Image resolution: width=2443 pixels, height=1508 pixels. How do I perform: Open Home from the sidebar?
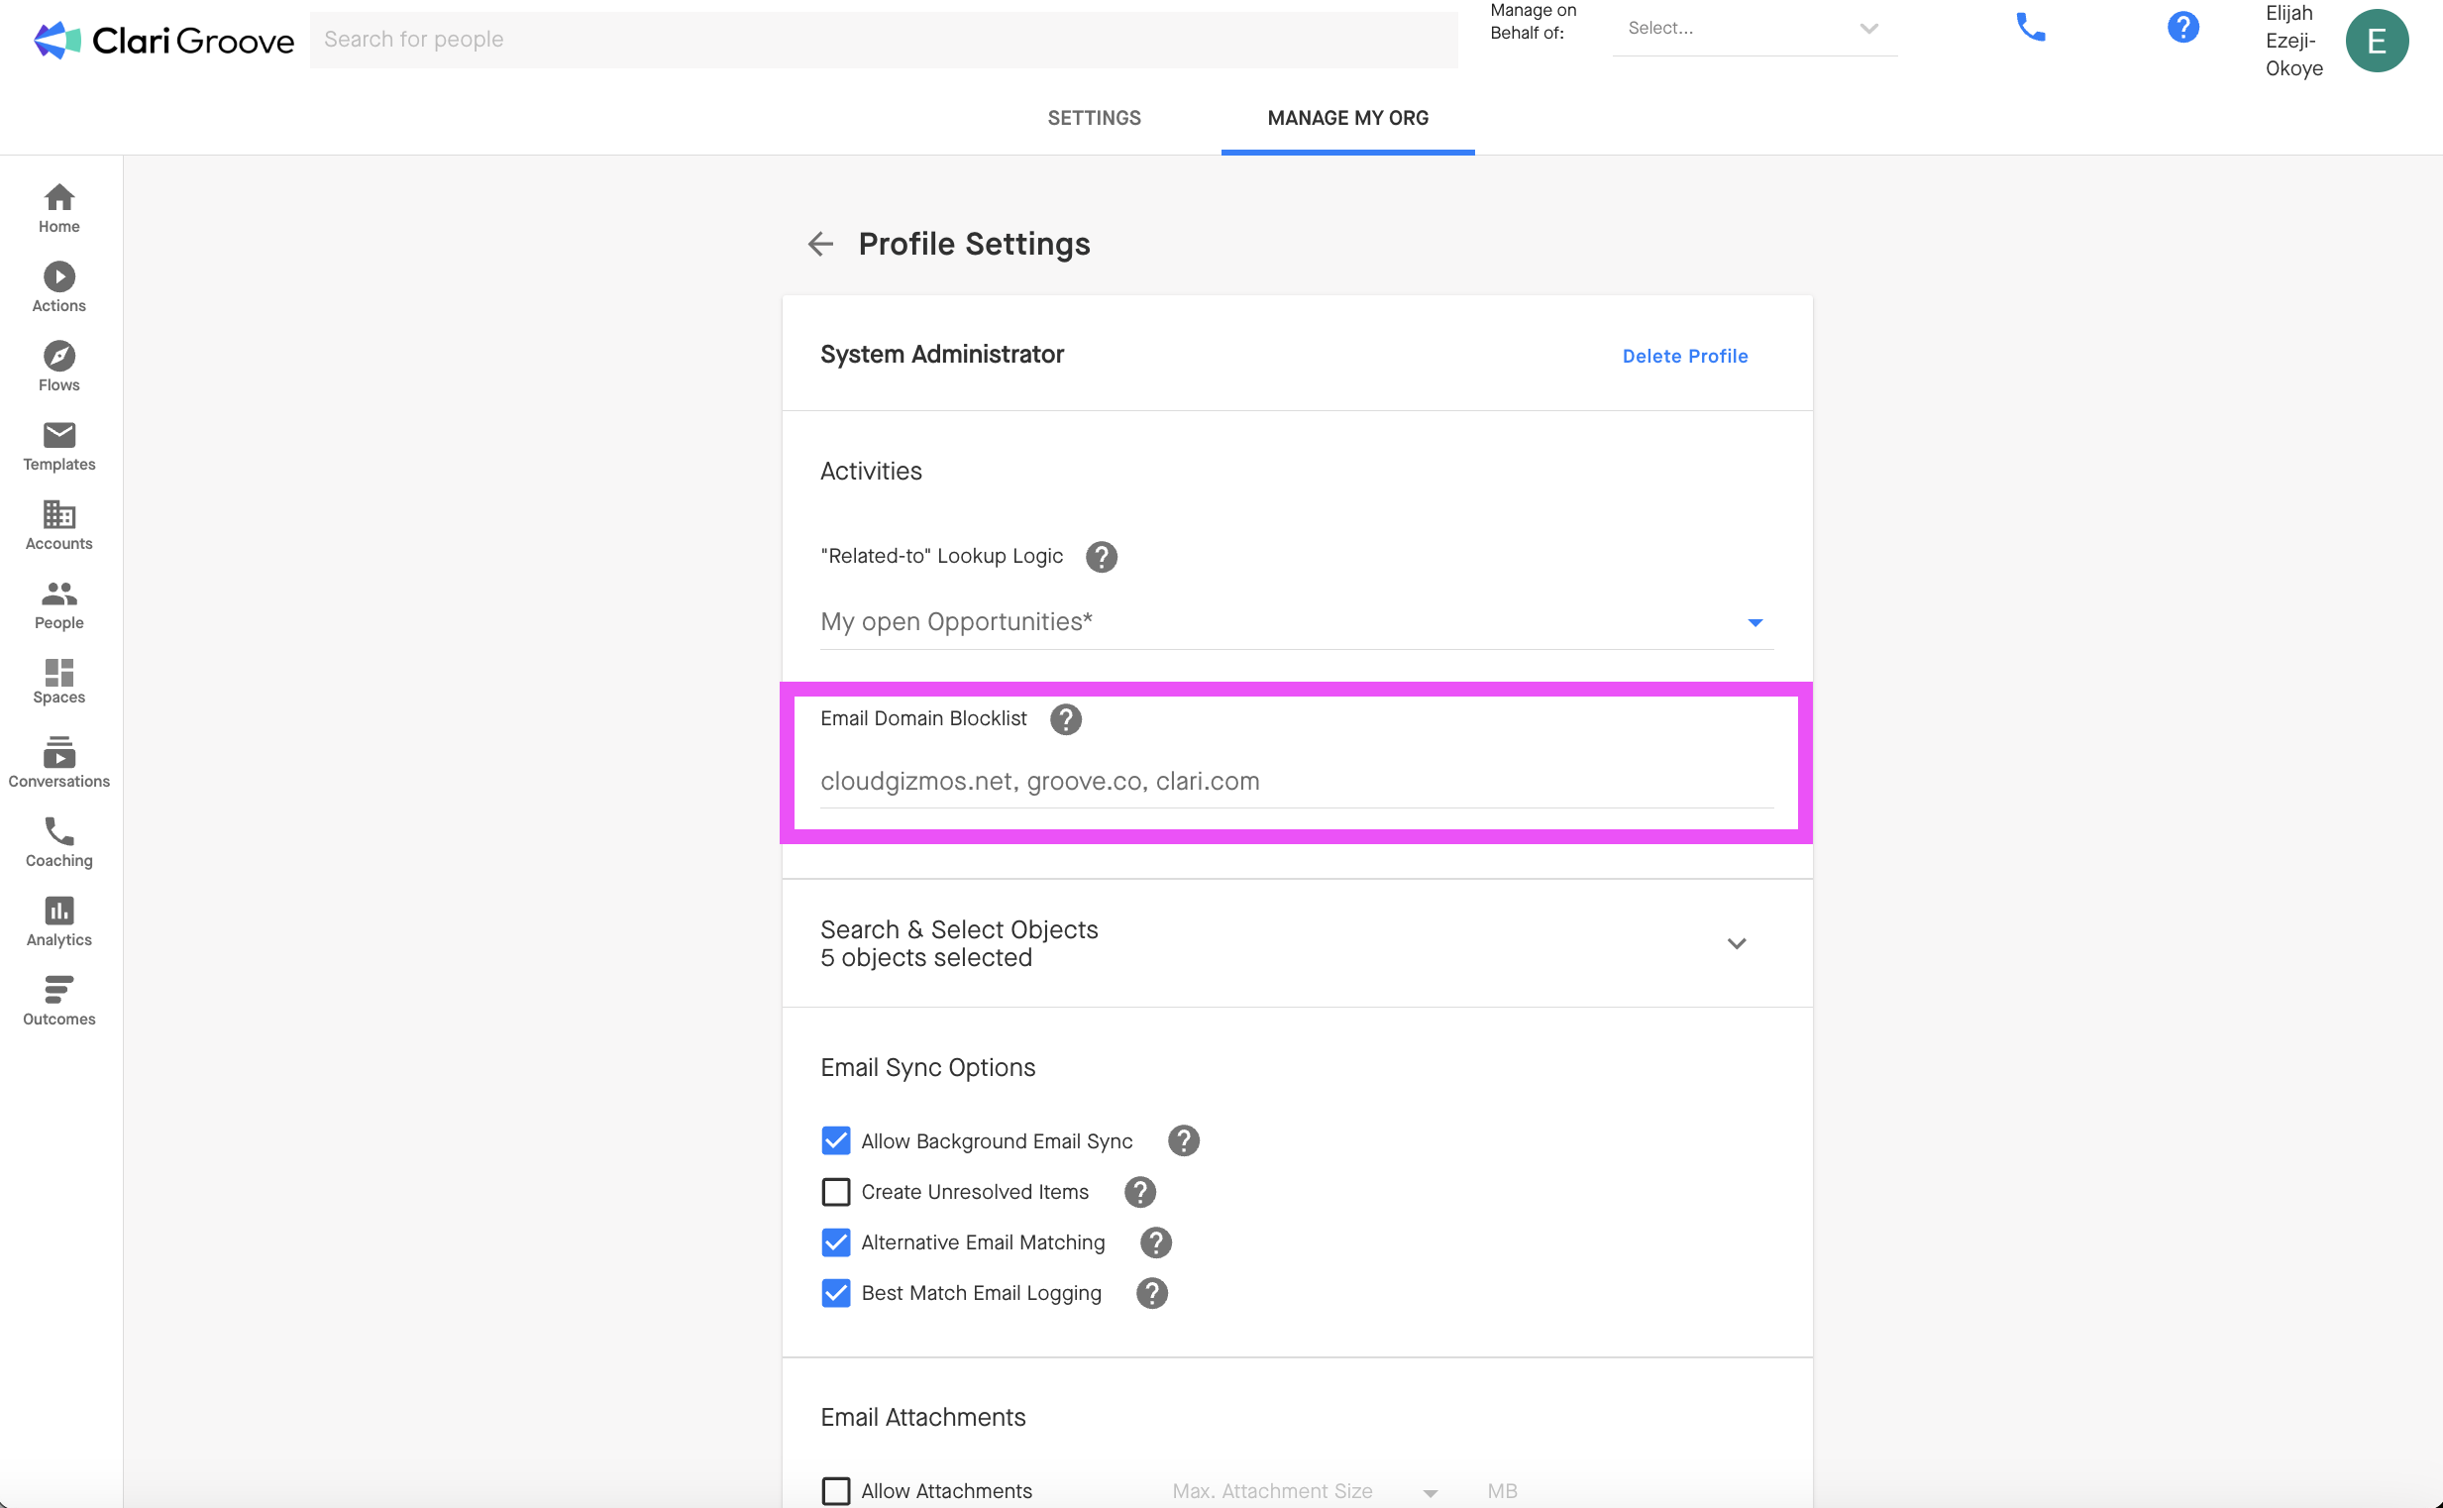coord(58,208)
